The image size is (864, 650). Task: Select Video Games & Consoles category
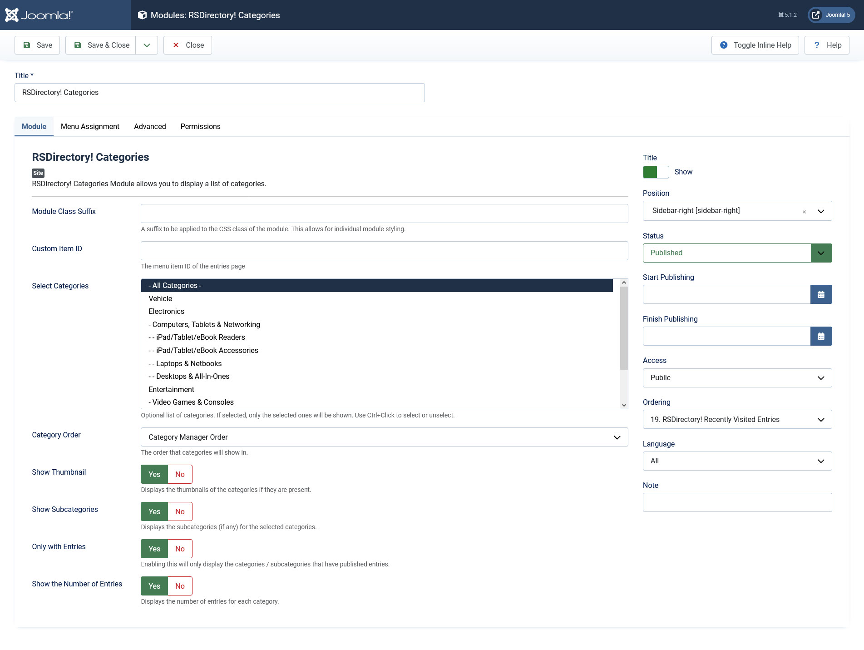pyautogui.click(x=377, y=402)
